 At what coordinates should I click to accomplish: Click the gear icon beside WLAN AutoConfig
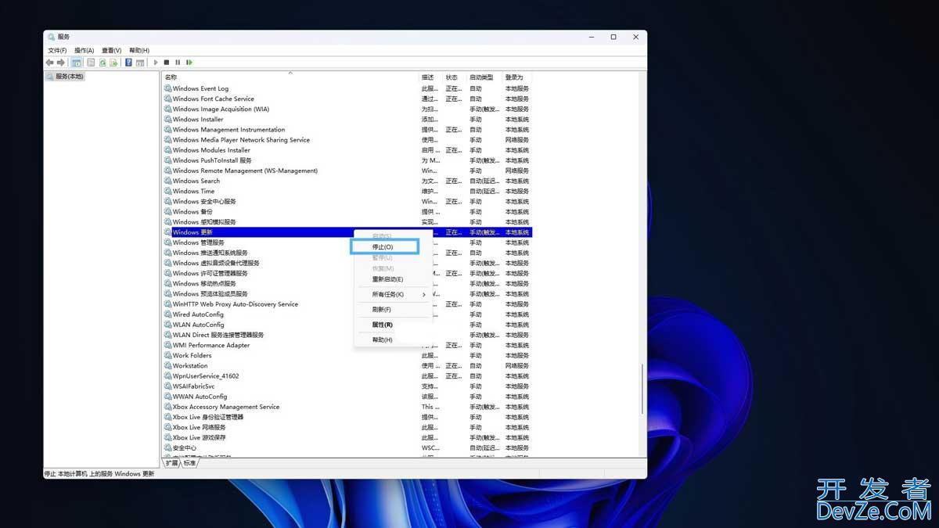(x=167, y=325)
